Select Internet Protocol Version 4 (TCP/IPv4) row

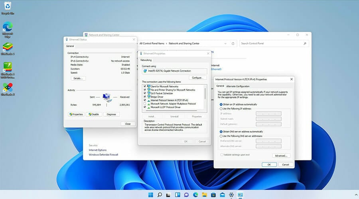coord(169,100)
